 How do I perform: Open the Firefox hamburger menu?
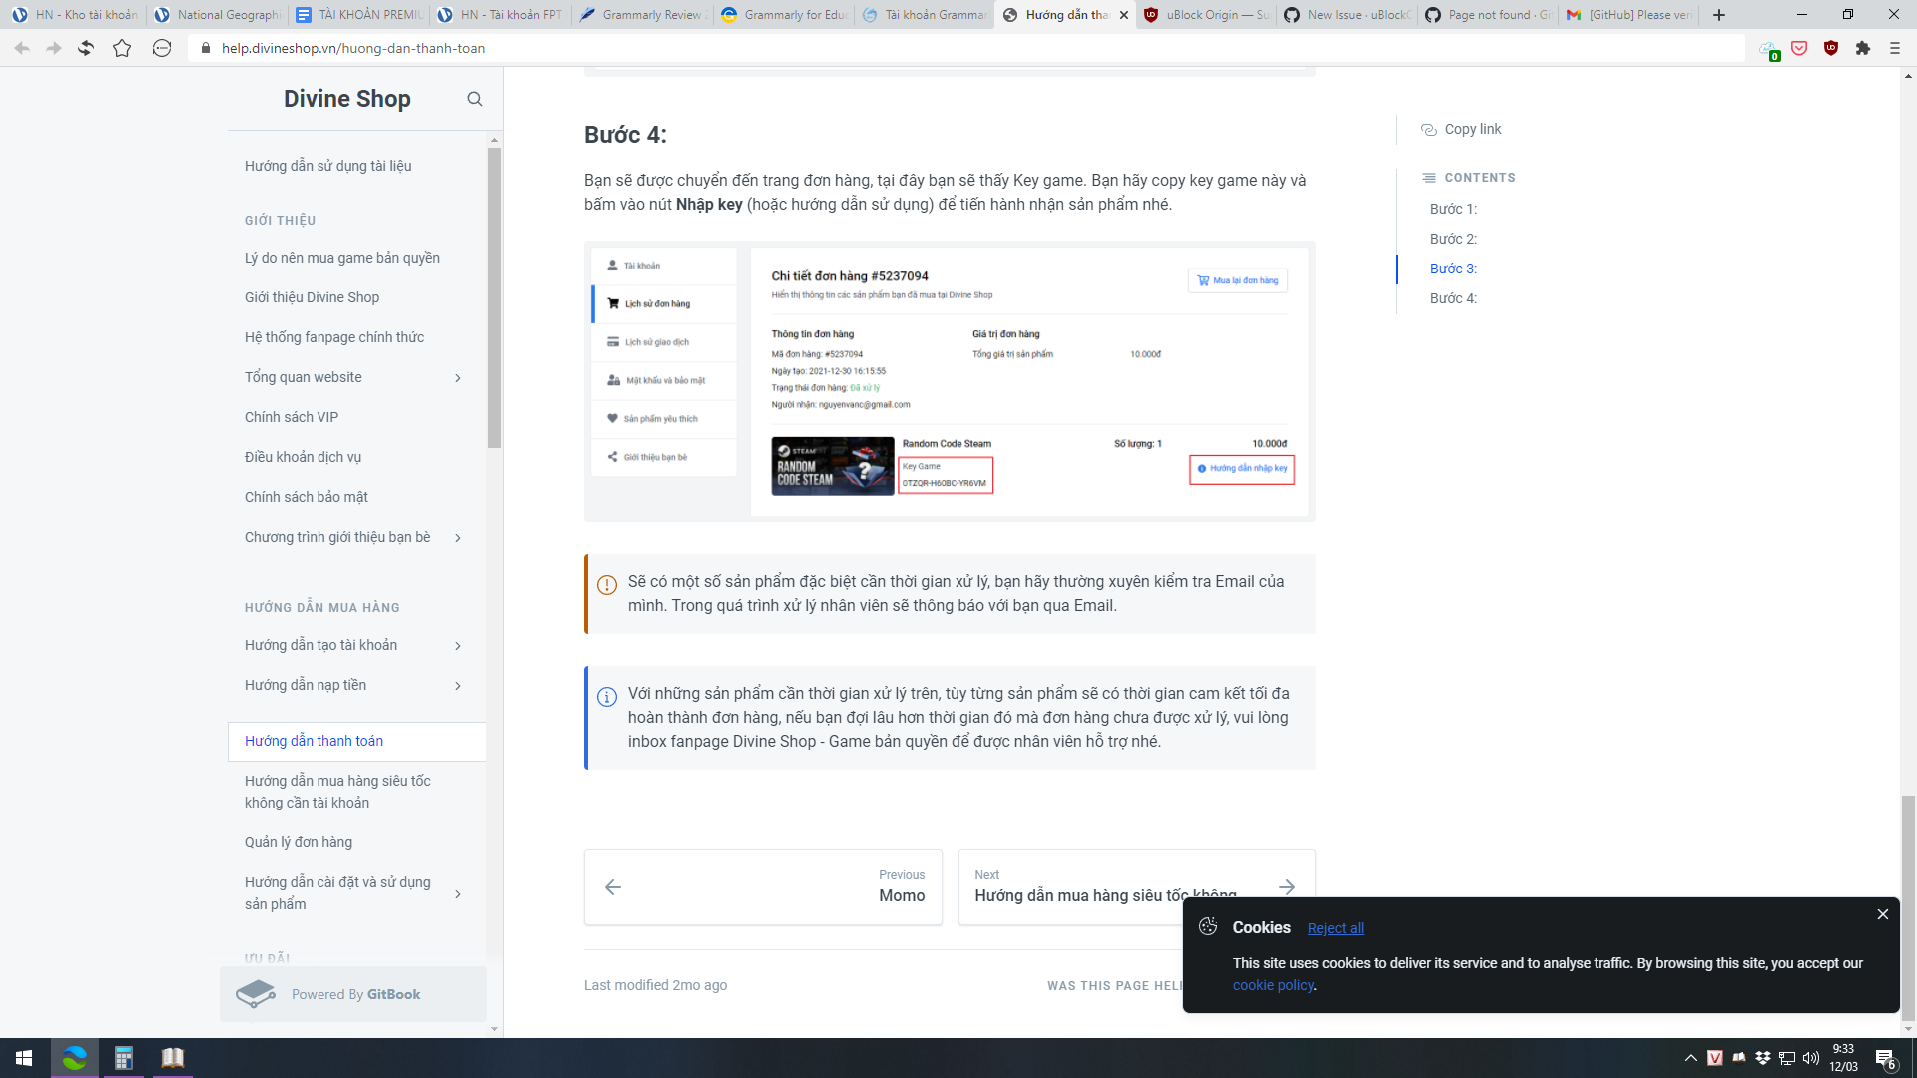click(x=1895, y=47)
